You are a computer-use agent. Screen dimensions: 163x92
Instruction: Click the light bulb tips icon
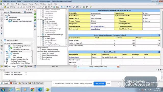pos(91,7)
